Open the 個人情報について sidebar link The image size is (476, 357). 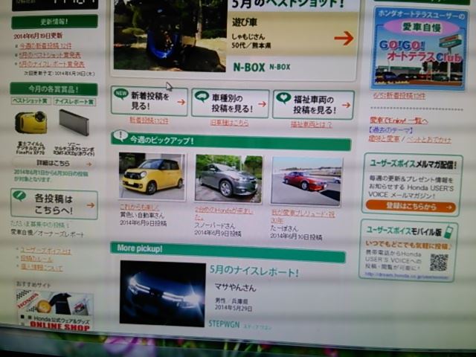tap(42, 268)
